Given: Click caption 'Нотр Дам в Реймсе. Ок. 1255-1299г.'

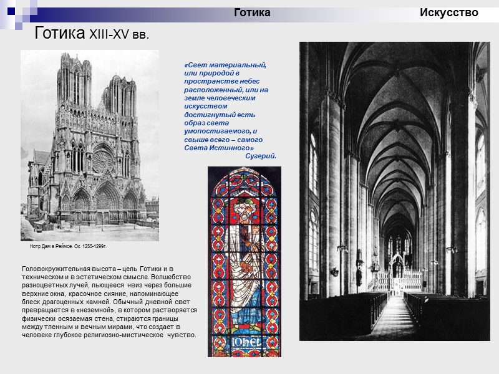Looking at the screenshot, I should (68, 246).
